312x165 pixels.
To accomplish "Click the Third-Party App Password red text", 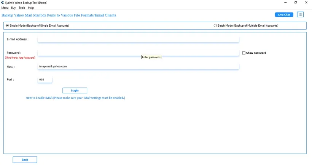I will click(20, 58).
